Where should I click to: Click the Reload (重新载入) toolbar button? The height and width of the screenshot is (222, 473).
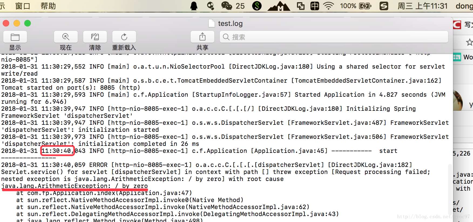tap(124, 37)
